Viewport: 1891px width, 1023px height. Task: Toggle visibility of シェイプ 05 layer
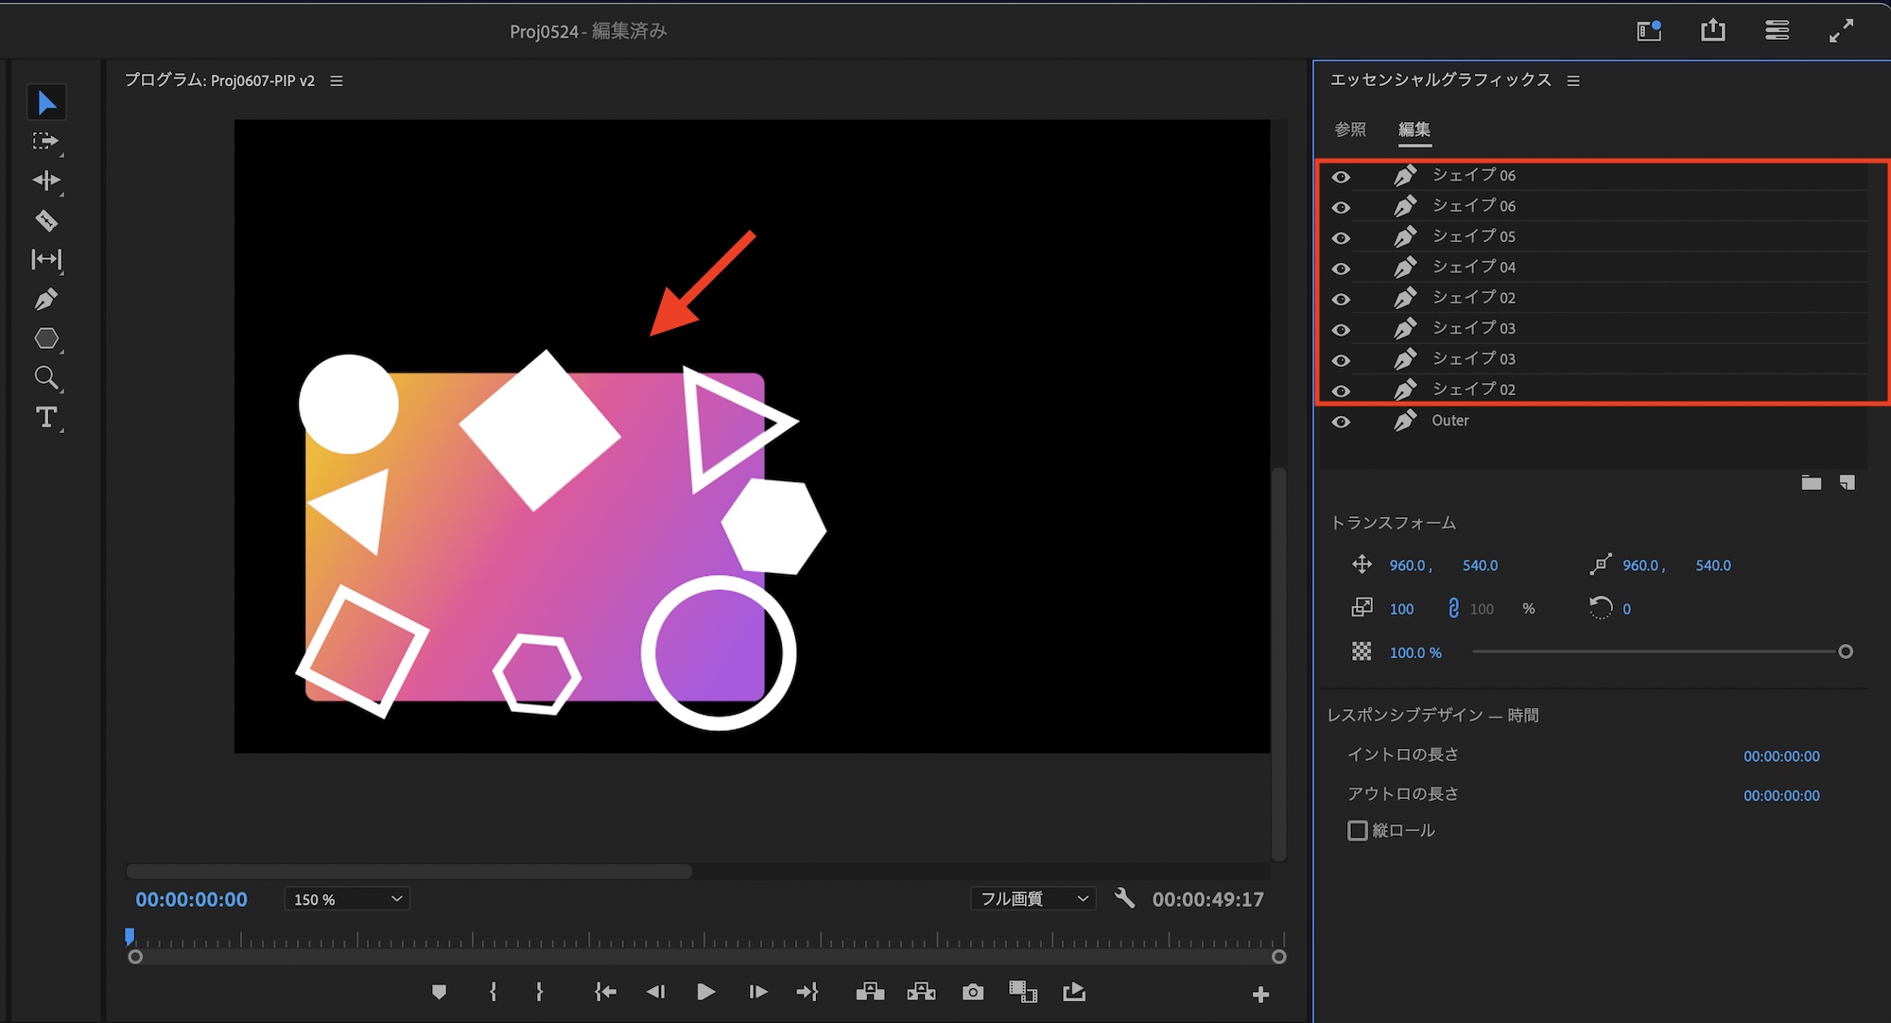1341,237
